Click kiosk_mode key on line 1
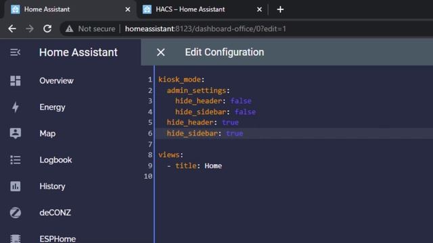433x243 pixels. click(179, 80)
